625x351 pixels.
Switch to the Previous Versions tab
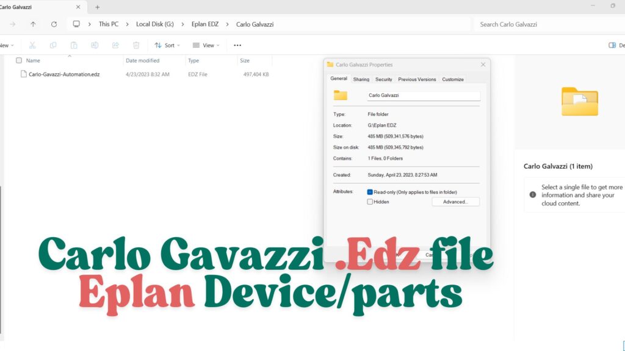(x=418, y=79)
